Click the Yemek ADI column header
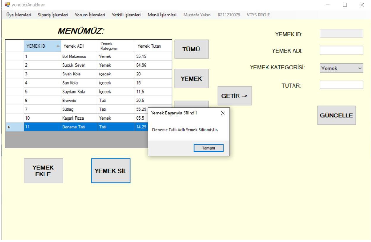 tap(79, 46)
